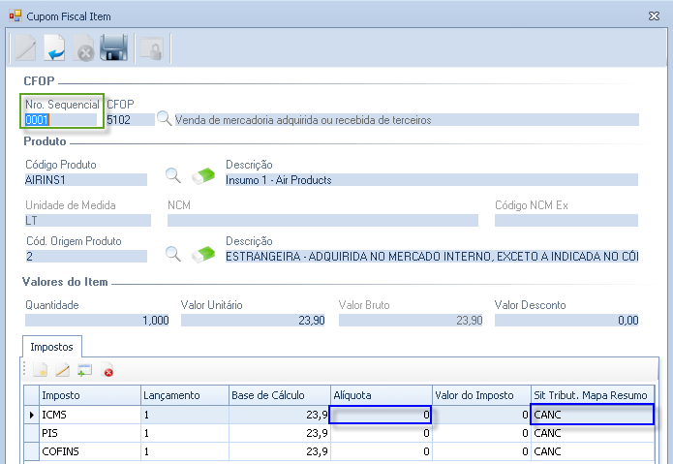Add new tax record in Impostos toolbar

coord(41,370)
